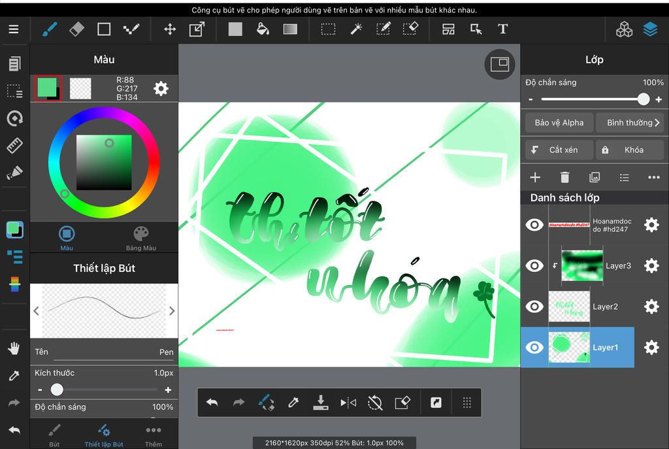Image resolution: width=669 pixels, height=449 pixels.
Task: Open the ruler tool in left sidebar
Action: [x=14, y=146]
